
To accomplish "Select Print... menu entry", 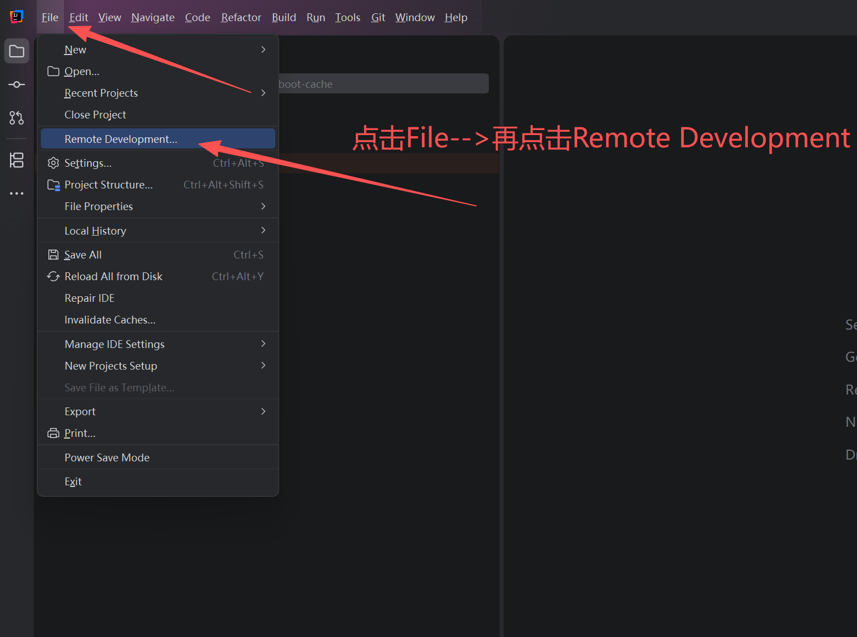I will 158,433.
